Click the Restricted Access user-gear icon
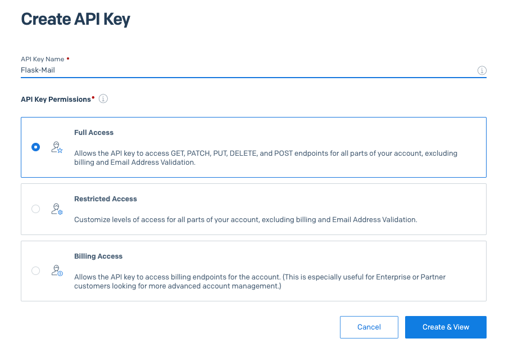The image size is (513, 361). point(57,209)
